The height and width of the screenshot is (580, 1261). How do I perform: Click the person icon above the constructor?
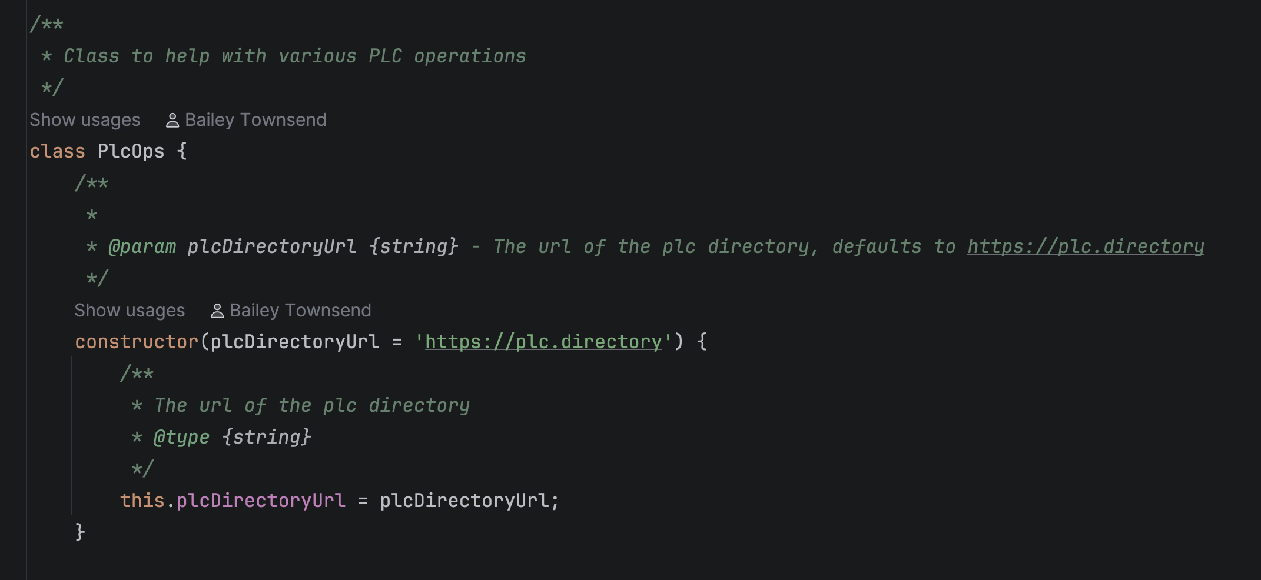217,311
